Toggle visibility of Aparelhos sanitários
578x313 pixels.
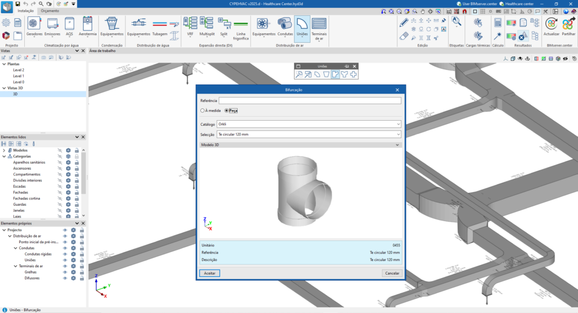(60, 162)
